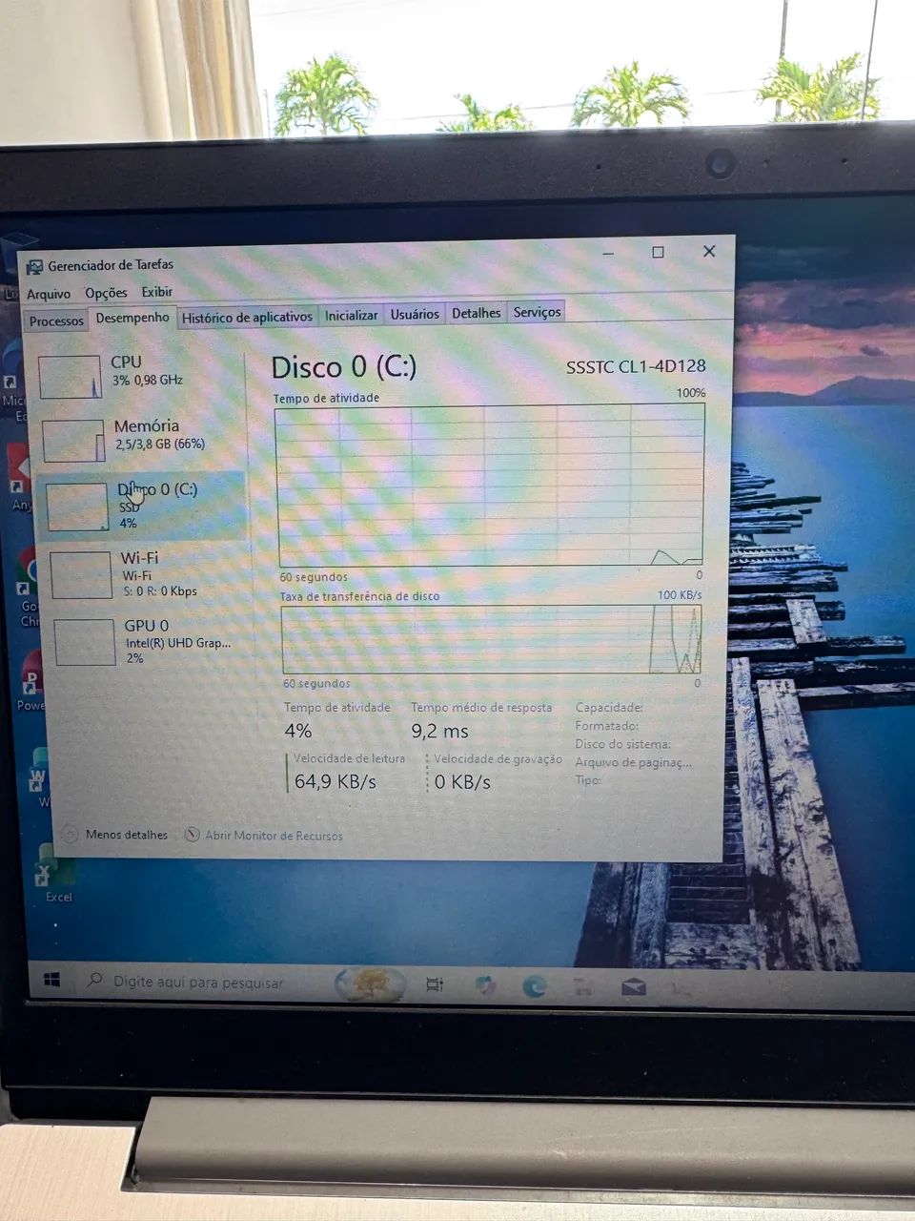
Task: Click the SSSTC CL1-4D128 disk model text
Action: pyautogui.click(x=636, y=366)
